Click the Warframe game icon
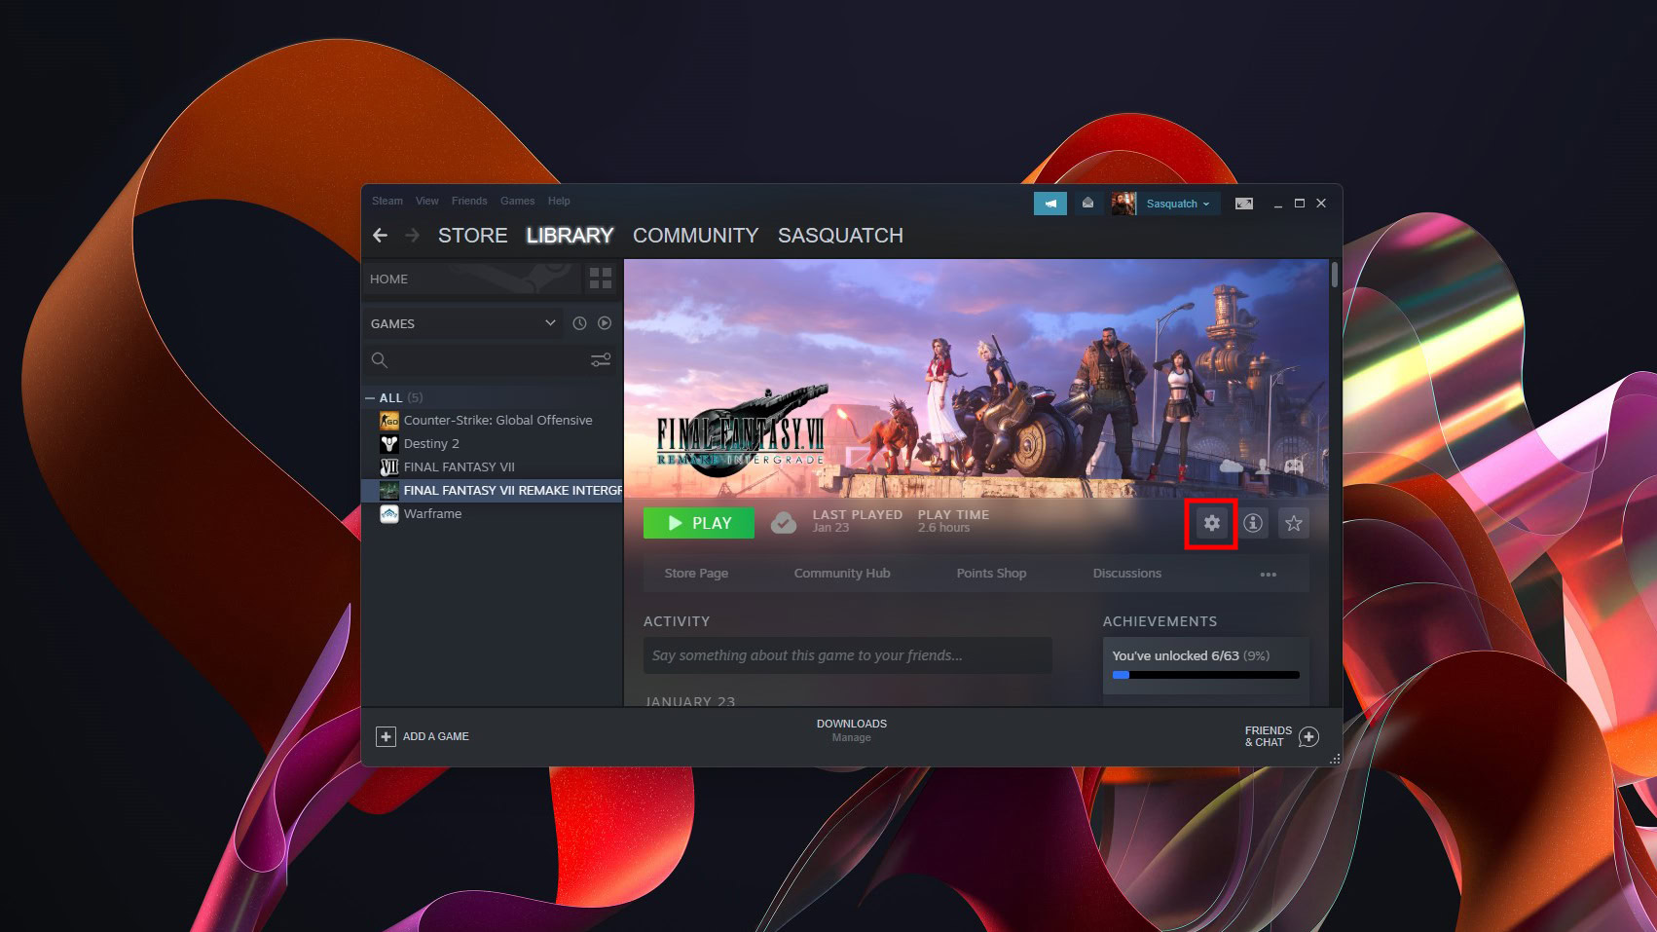 pos(389,514)
